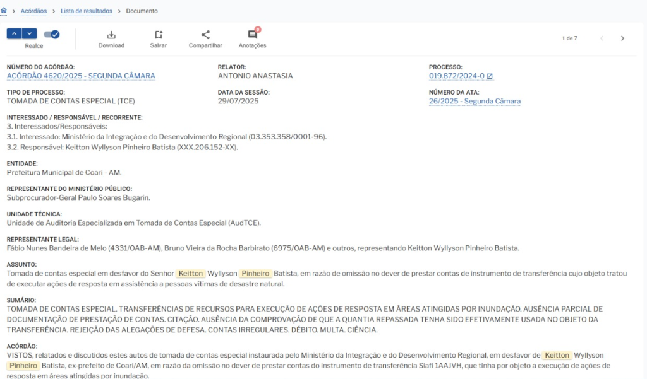Jump to previous highlighted term with up arrow
This screenshot has width=647, height=379.
pyautogui.click(x=15, y=34)
